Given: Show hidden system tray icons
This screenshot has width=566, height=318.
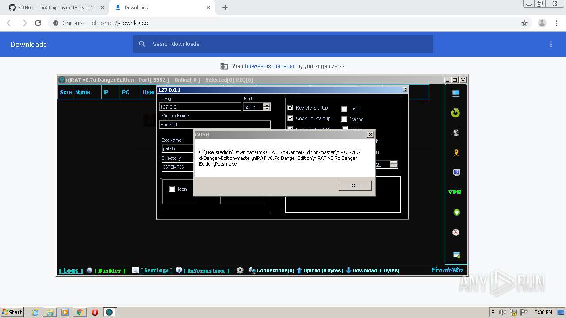Looking at the screenshot, I should (493, 312).
